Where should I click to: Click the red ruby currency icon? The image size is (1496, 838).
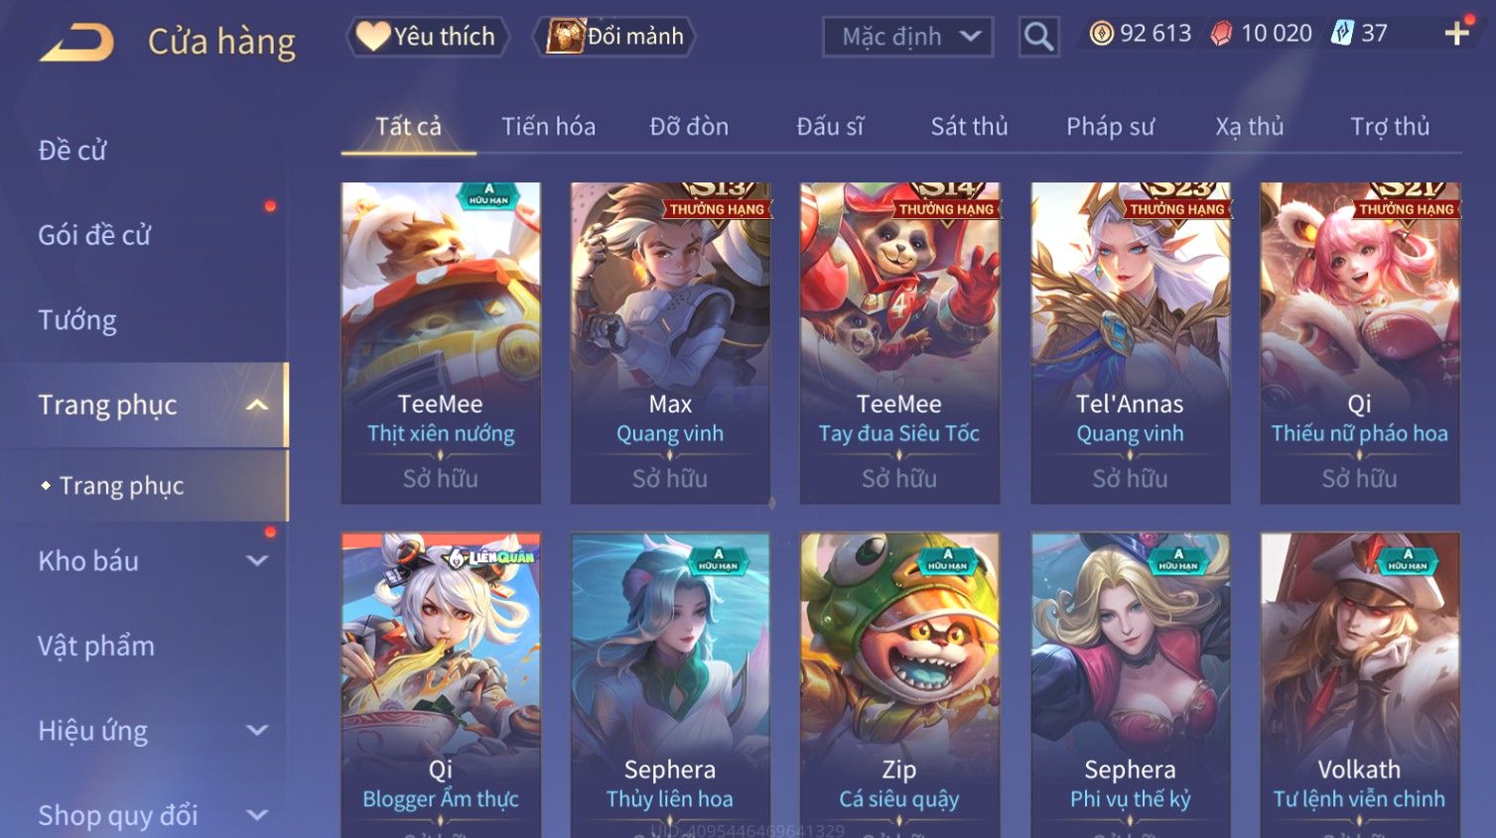tap(1221, 34)
